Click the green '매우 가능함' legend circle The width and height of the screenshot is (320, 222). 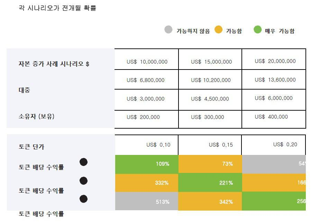pyautogui.click(x=257, y=30)
